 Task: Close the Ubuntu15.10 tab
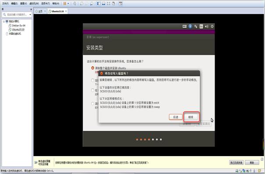66,11
